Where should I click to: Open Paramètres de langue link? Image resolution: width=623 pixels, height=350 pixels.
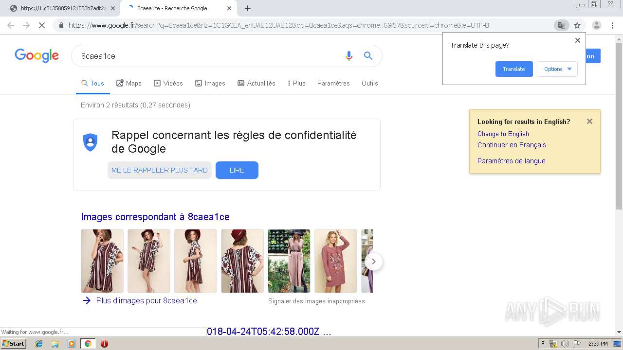(x=512, y=161)
